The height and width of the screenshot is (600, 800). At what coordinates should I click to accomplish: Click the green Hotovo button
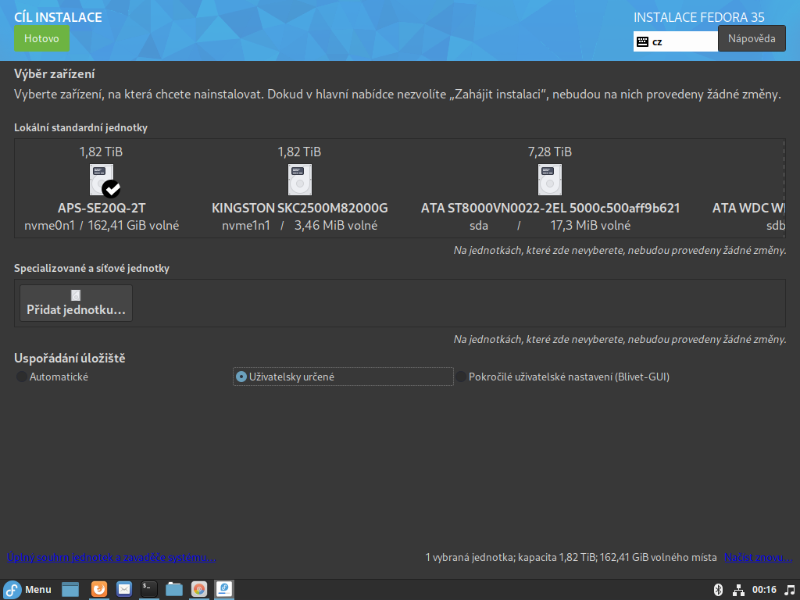pos(41,39)
